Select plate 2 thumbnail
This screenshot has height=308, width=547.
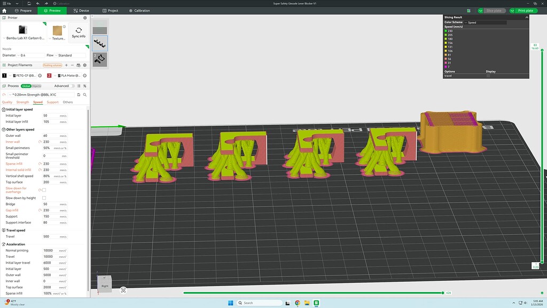100,59
